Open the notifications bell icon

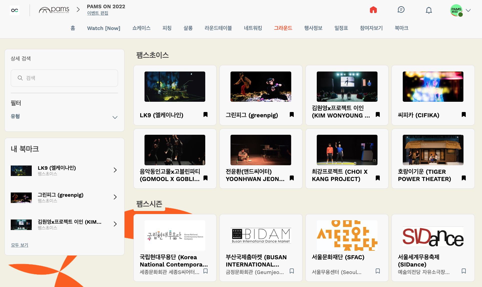(x=429, y=10)
